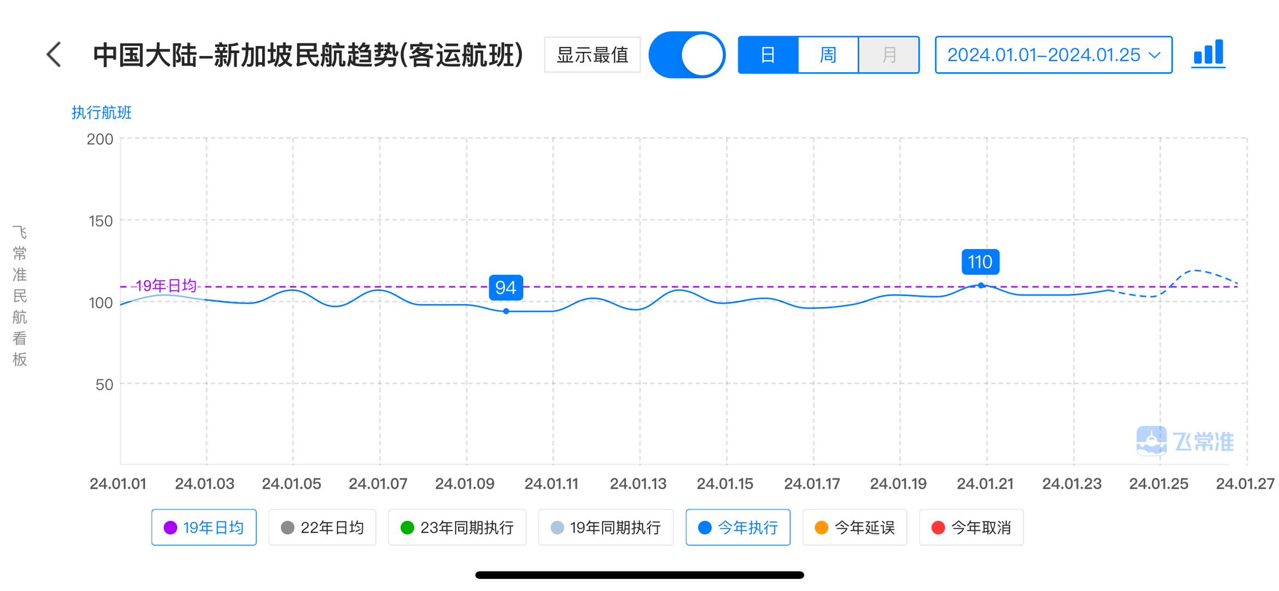1279x591 pixels.
Task: Show the 今年取消 series
Action: click(971, 528)
